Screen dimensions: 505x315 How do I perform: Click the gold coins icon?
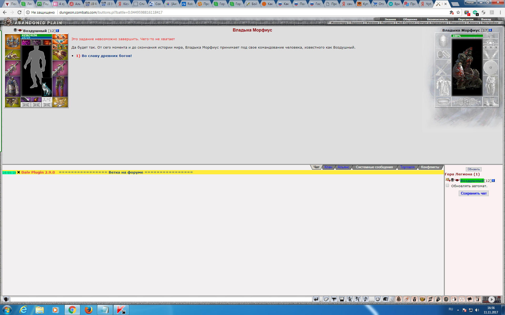coord(422,299)
